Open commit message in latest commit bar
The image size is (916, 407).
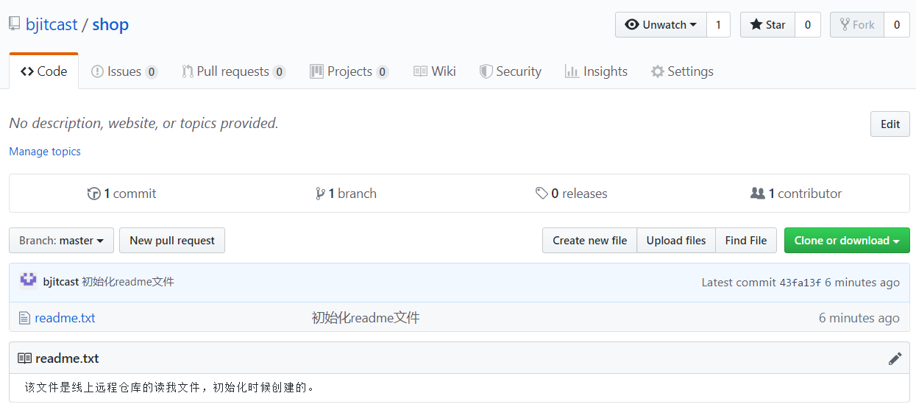(128, 282)
